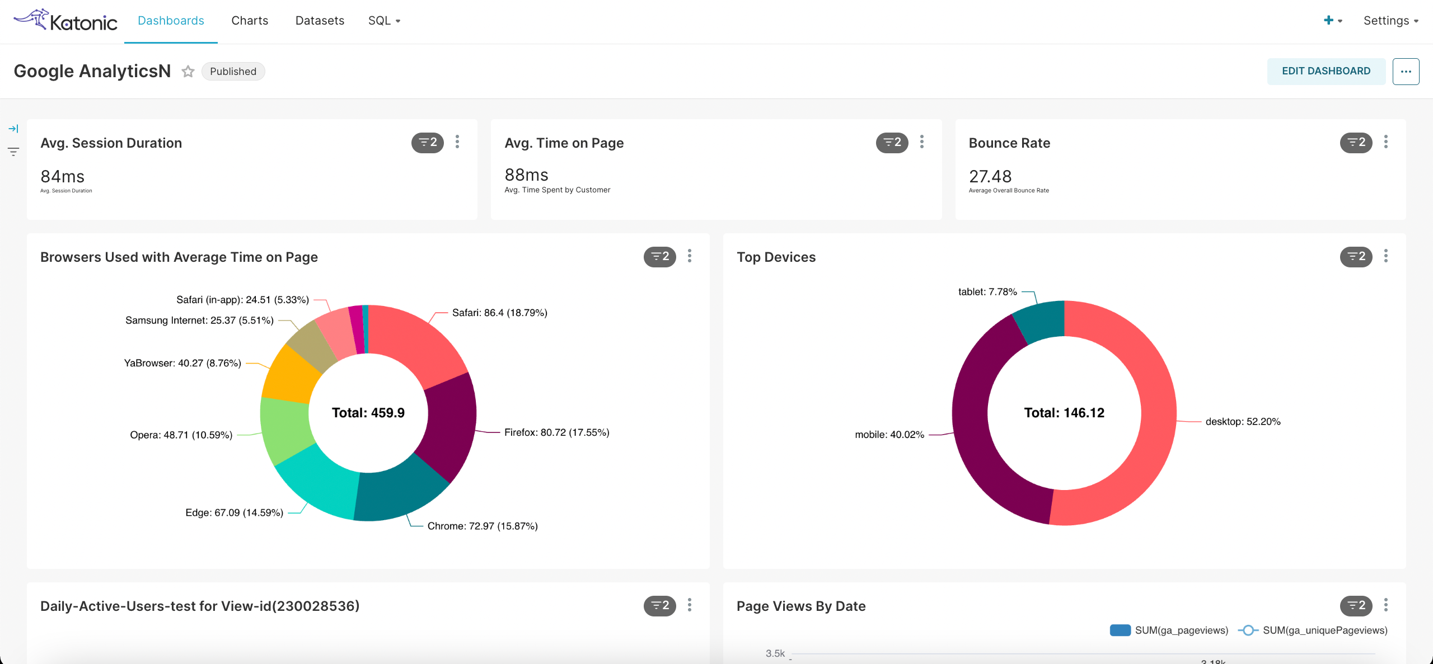Image resolution: width=1433 pixels, height=664 pixels.
Task: Open filter badge on Top Devices chart
Action: pos(1356,257)
